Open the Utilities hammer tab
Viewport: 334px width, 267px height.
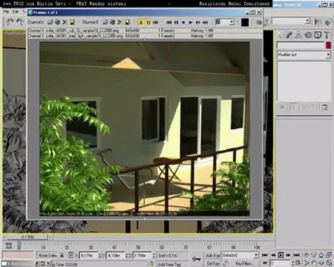(327, 35)
